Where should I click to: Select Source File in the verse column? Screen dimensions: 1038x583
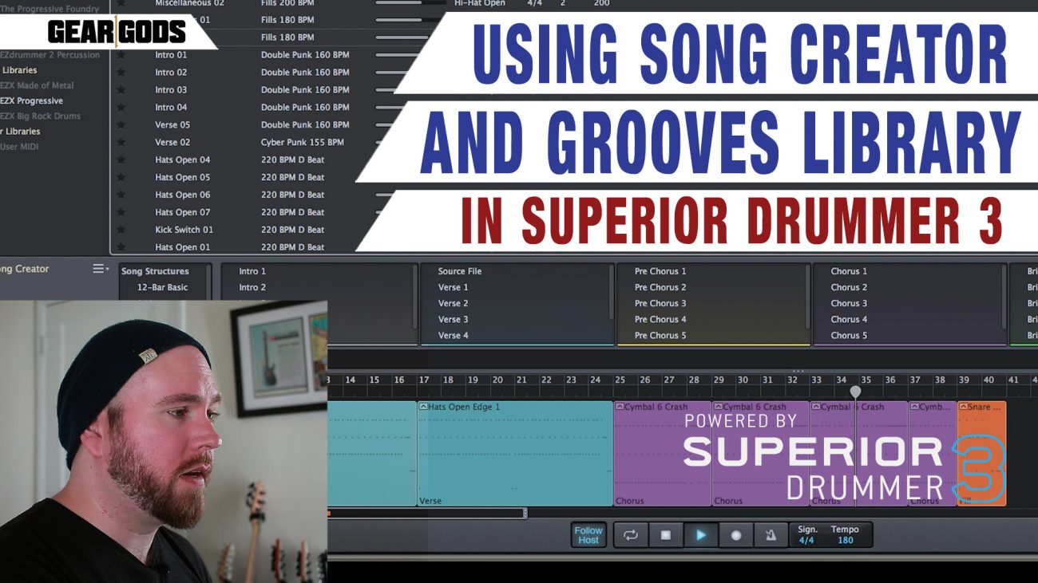click(x=460, y=271)
